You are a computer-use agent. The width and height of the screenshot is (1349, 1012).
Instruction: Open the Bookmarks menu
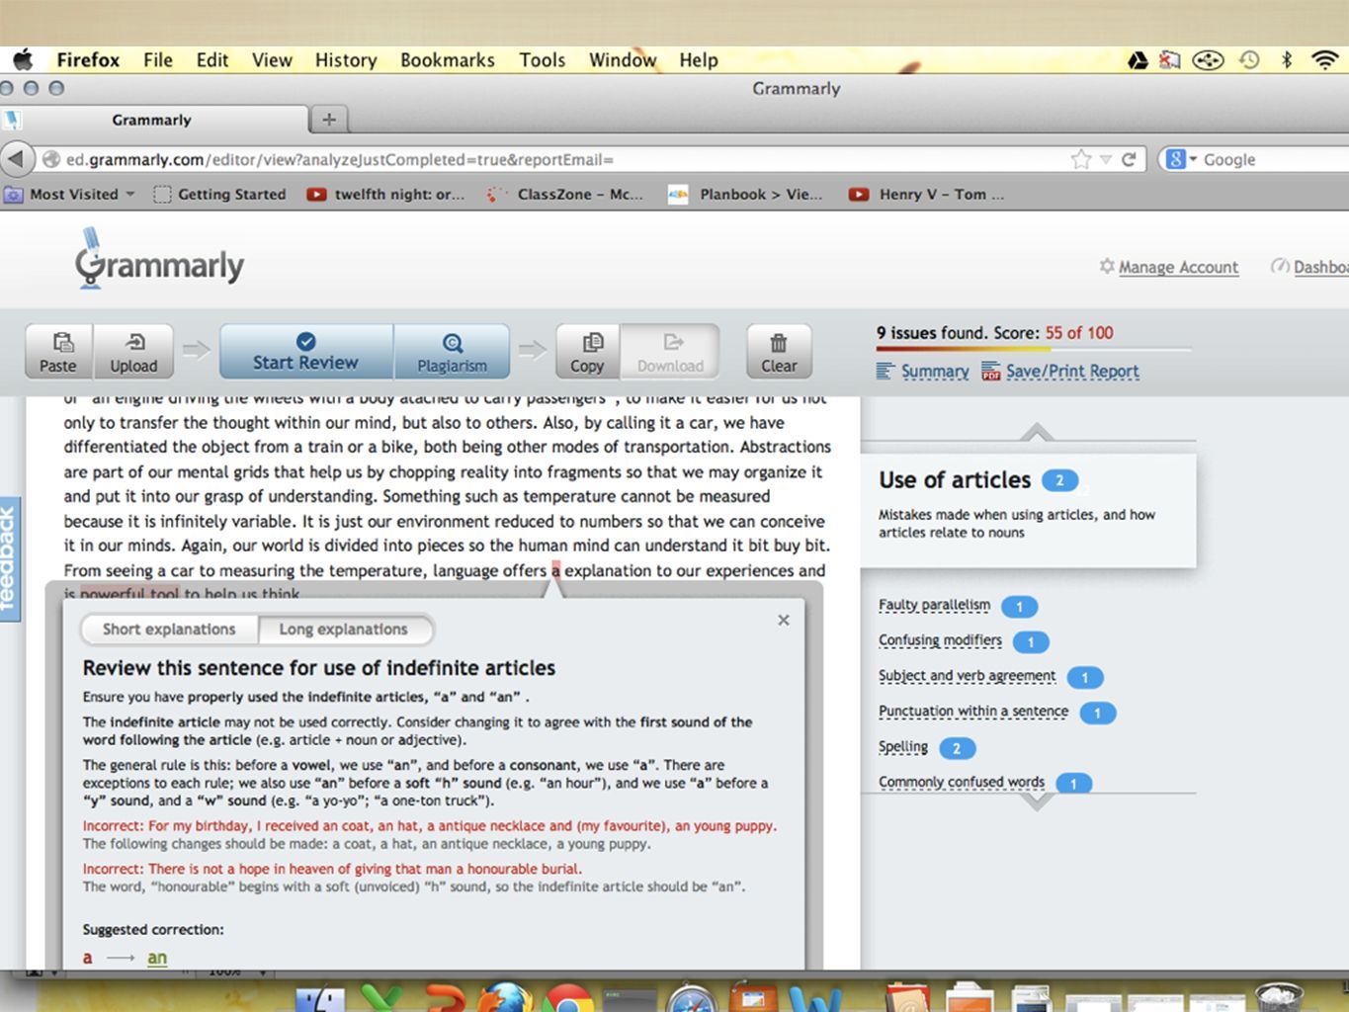click(448, 59)
